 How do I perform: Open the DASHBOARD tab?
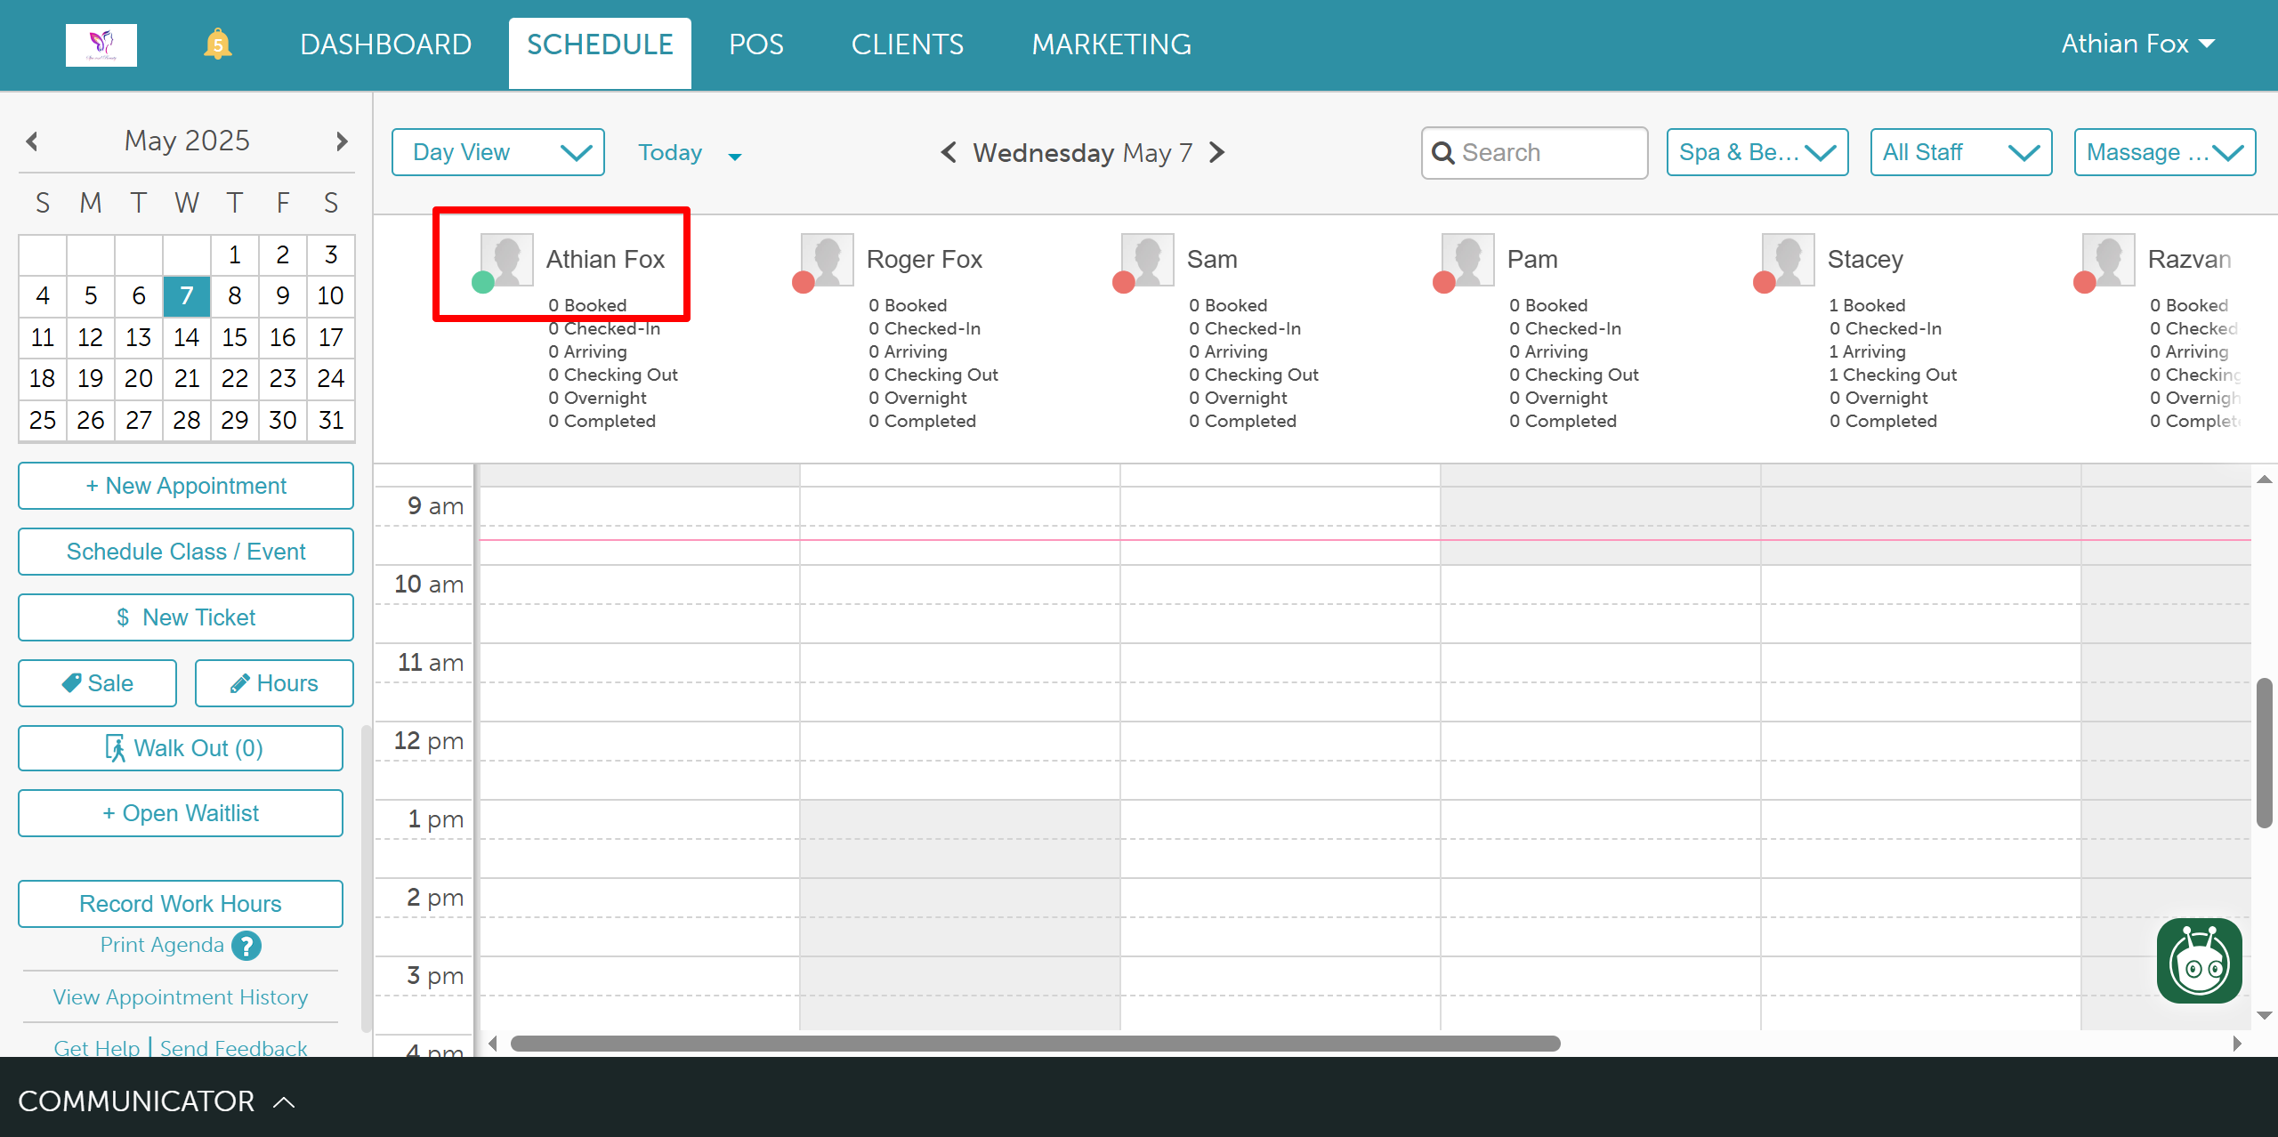click(x=385, y=44)
